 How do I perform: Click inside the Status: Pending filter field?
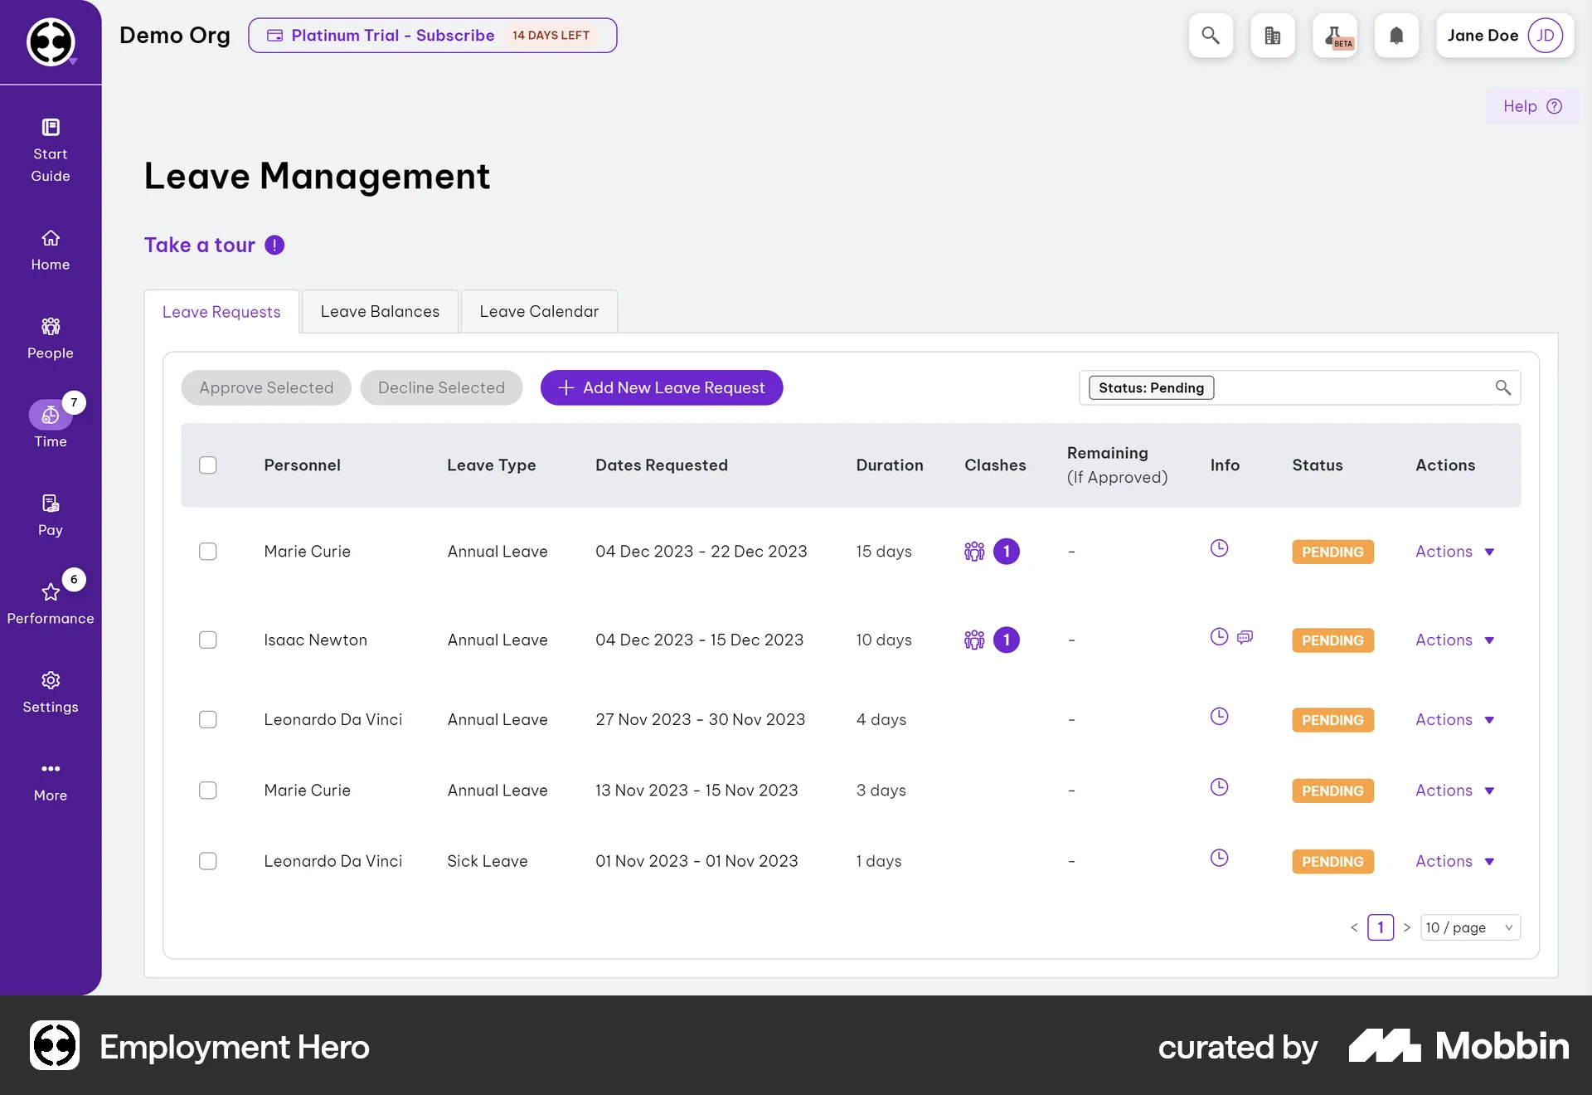coord(1151,387)
